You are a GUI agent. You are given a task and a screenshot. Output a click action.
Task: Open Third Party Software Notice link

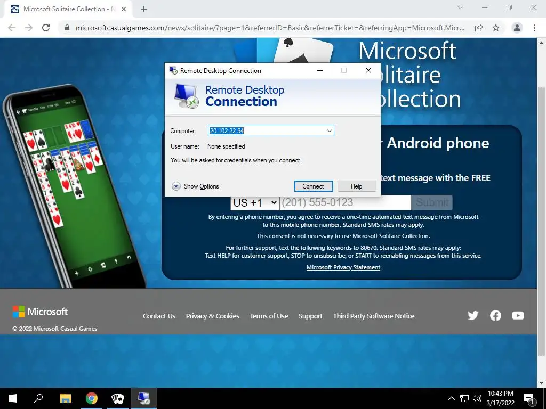pos(374,316)
